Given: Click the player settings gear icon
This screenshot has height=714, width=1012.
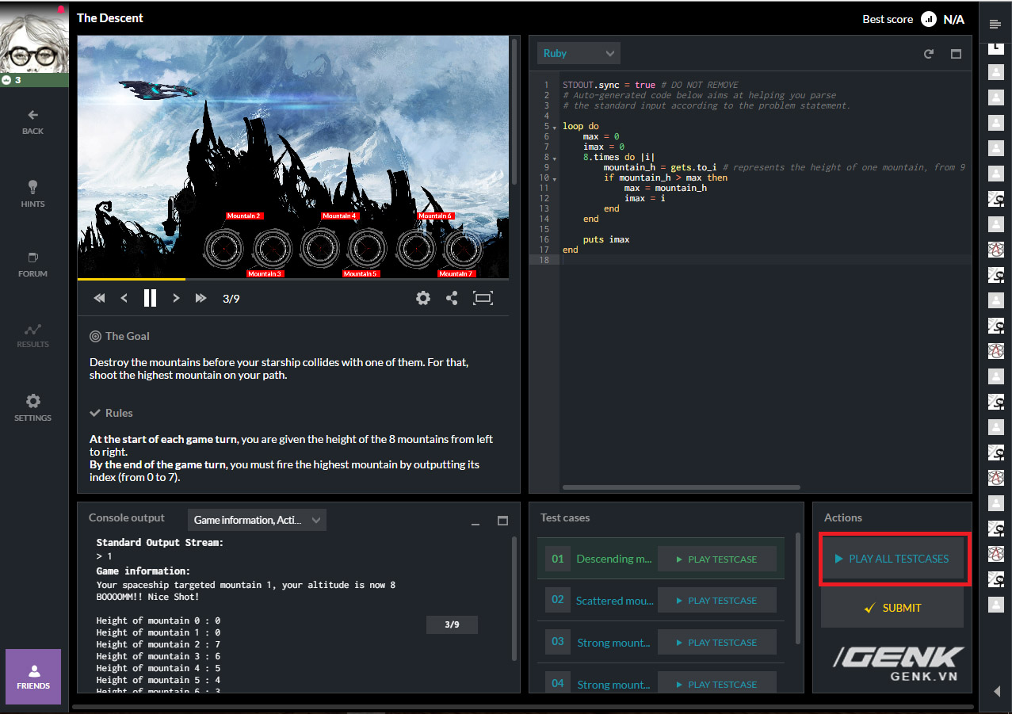Looking at the screenshot, I should pos(423,298).
